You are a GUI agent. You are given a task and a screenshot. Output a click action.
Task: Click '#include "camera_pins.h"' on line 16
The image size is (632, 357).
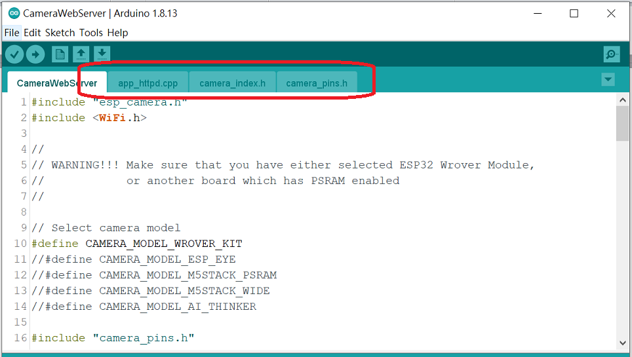click(113, 337)
